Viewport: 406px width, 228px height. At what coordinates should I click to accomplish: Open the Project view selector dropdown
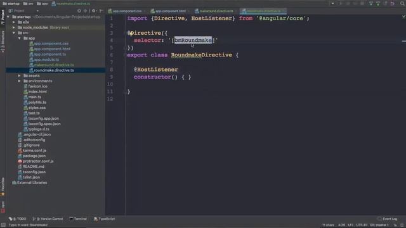pos(37,11)
